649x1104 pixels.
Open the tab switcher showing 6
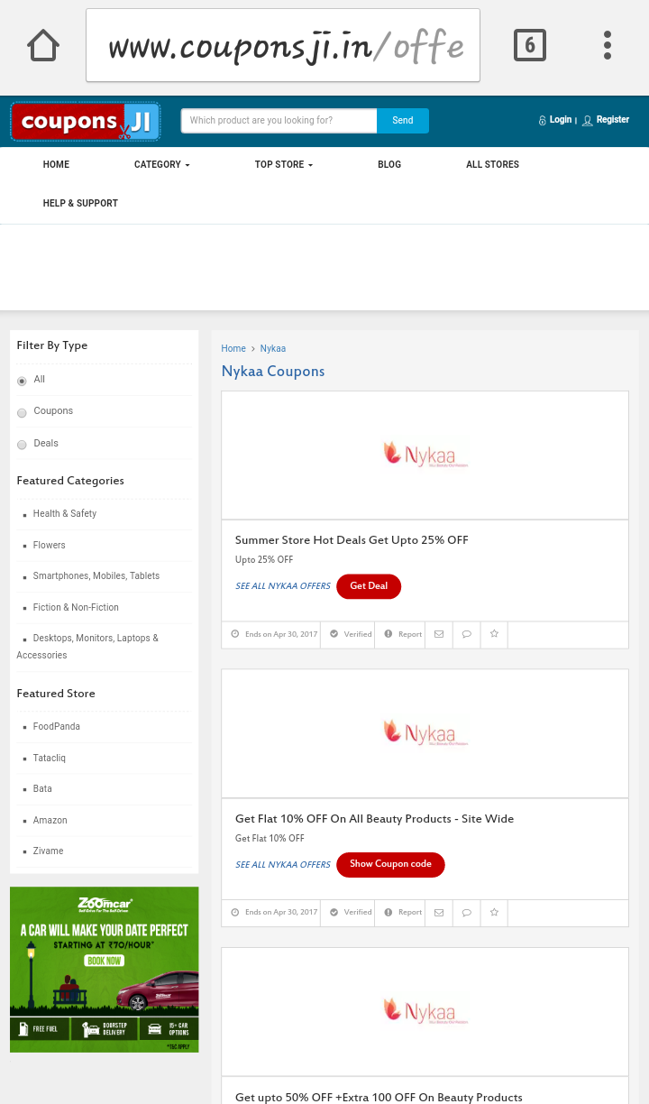[530, 45]
